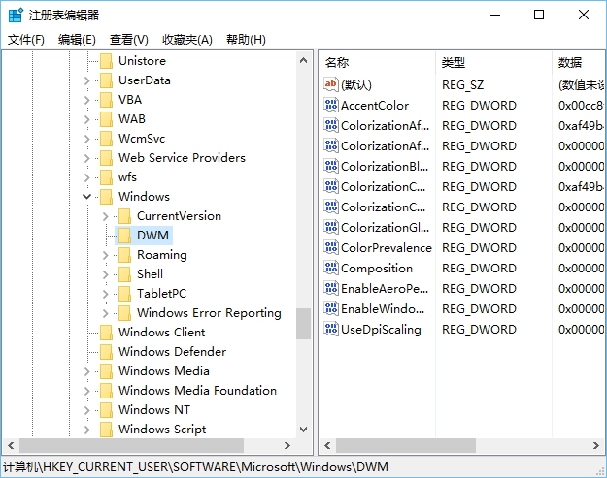Screen dimensions: 607x478
Task: Click tree pane scroll left arrow
Action: pos(11,445)
